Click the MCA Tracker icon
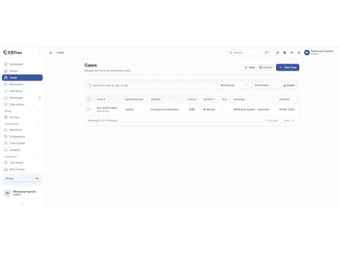 (x=6, y=169)
